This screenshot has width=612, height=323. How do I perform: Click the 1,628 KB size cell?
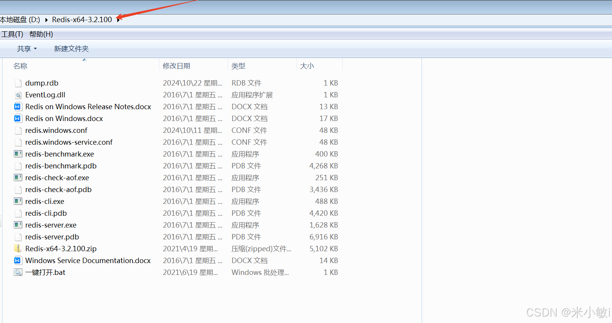point(324,225)
